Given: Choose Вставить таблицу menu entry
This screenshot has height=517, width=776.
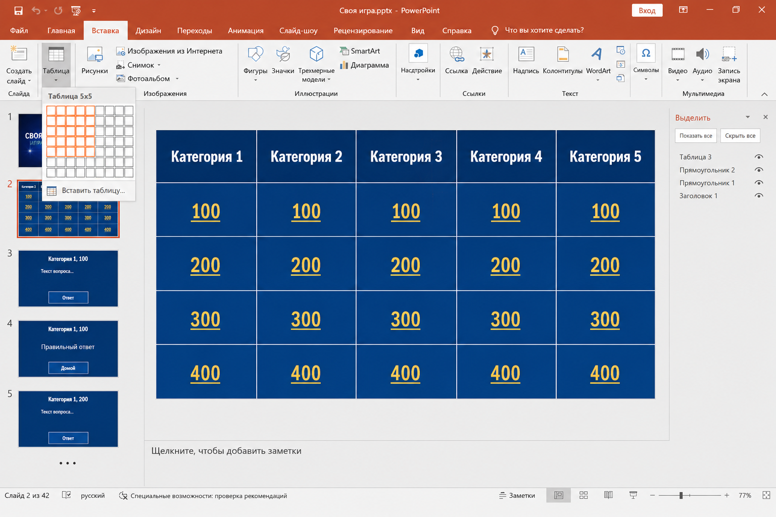Looking at the screenshot, I should pyautogui.click(x=88, y=191).
